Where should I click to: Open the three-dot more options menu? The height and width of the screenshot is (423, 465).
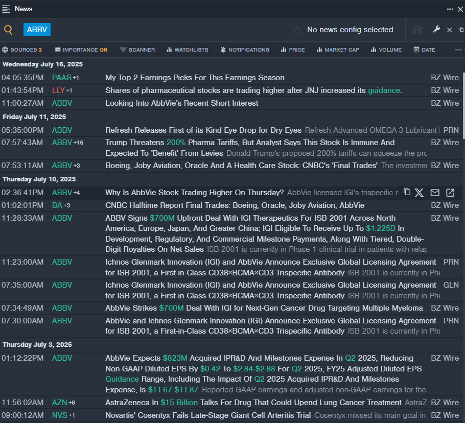click(x=450, y=9)
